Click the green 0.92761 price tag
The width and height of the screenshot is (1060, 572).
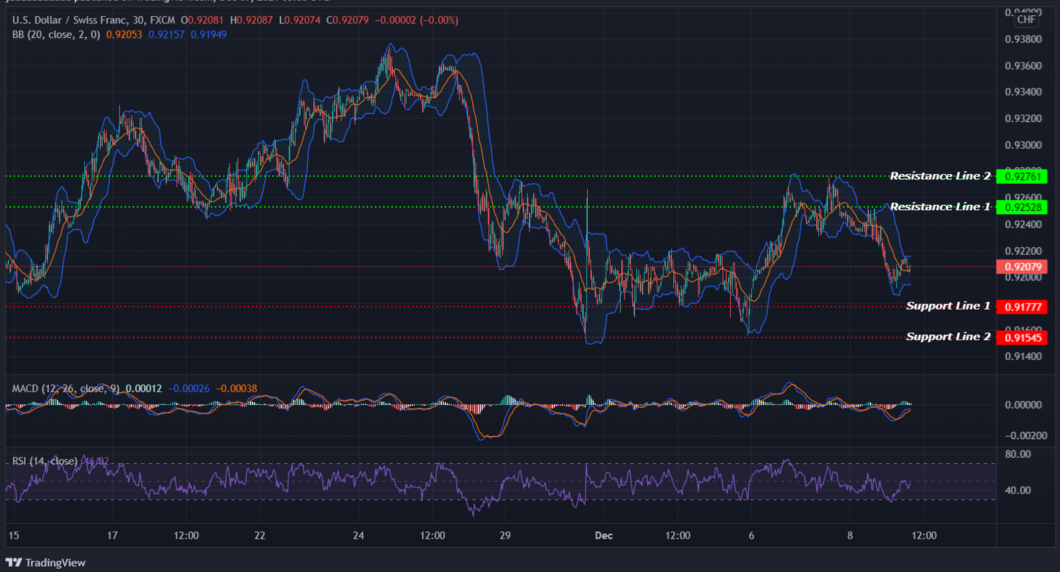pyautogui.click(x=1022, y=177)
